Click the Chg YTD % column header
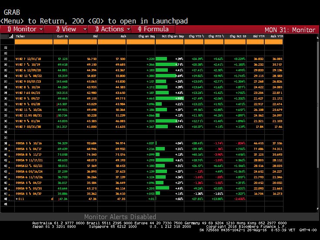 coord(197,37)
